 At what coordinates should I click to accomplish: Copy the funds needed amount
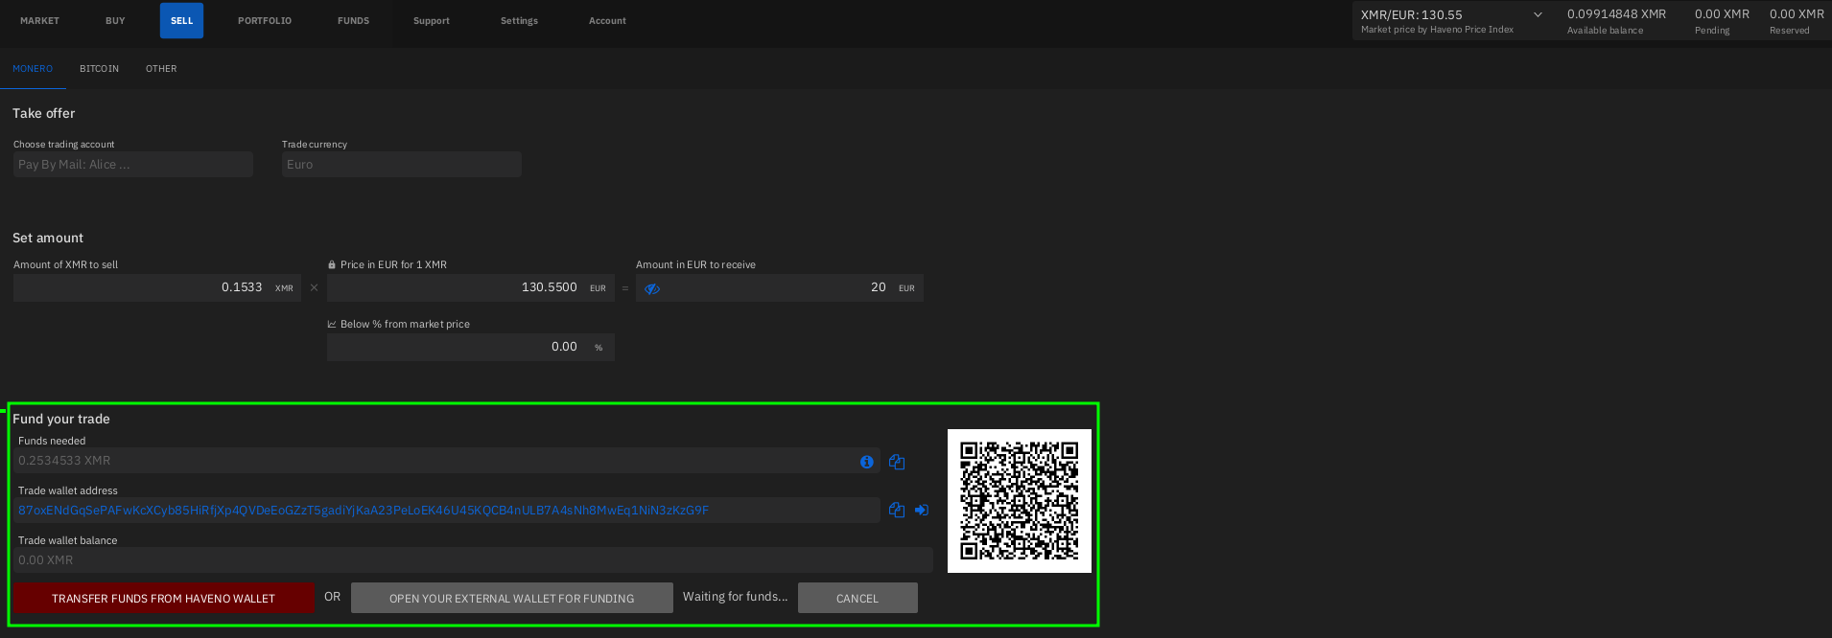click(897, 462)
